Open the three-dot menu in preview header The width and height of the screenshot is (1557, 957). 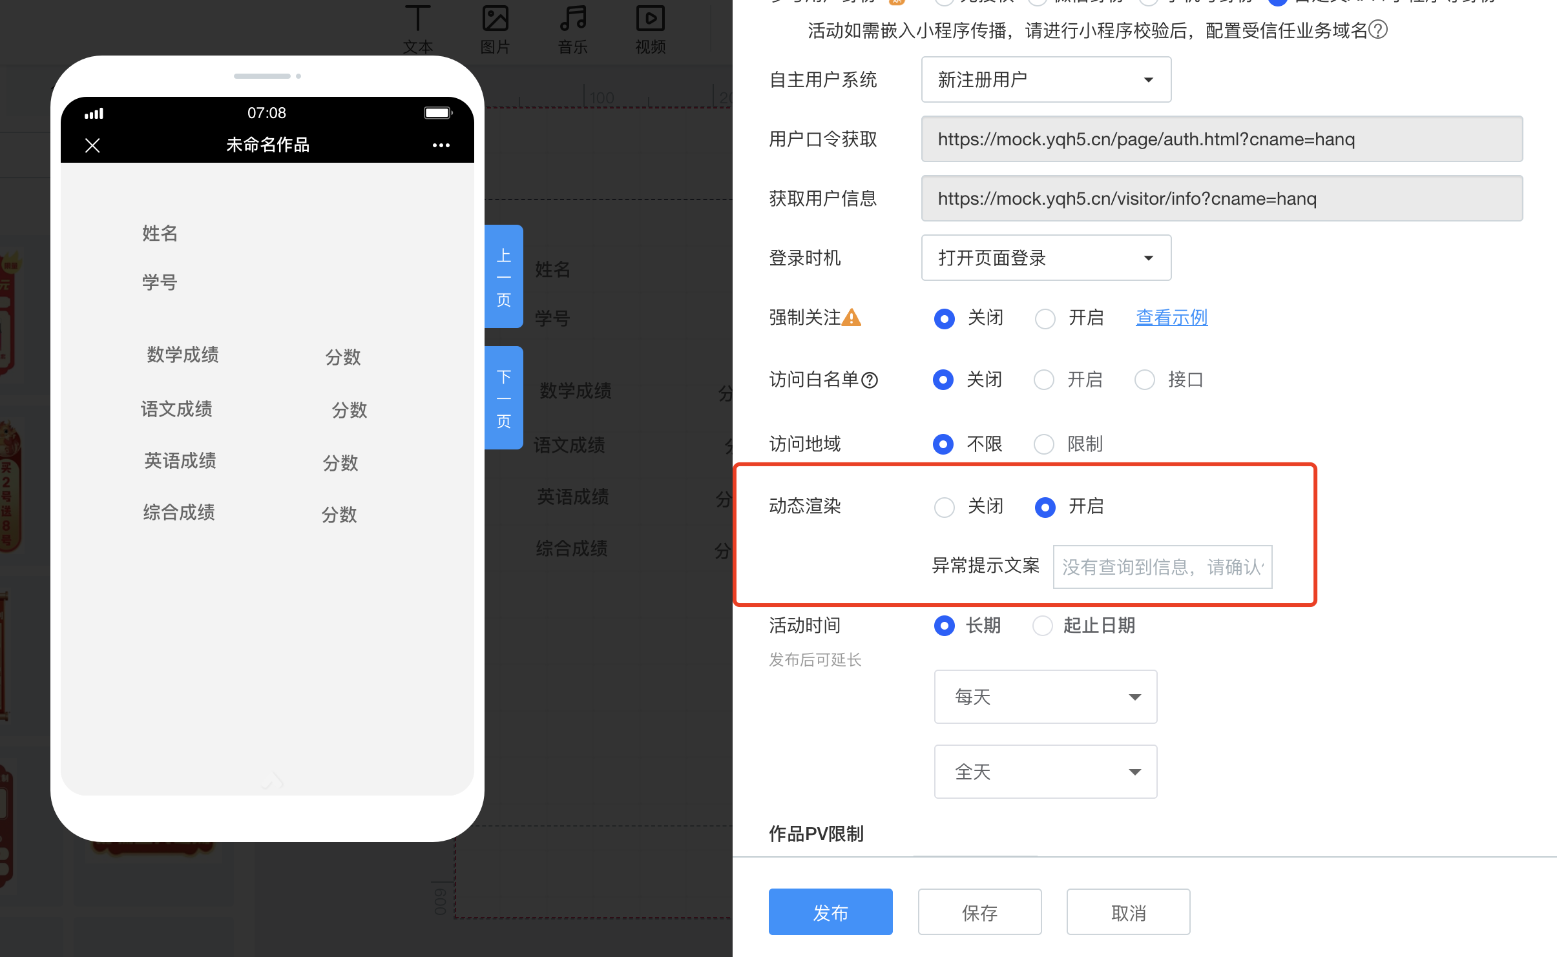coord(441,145)
